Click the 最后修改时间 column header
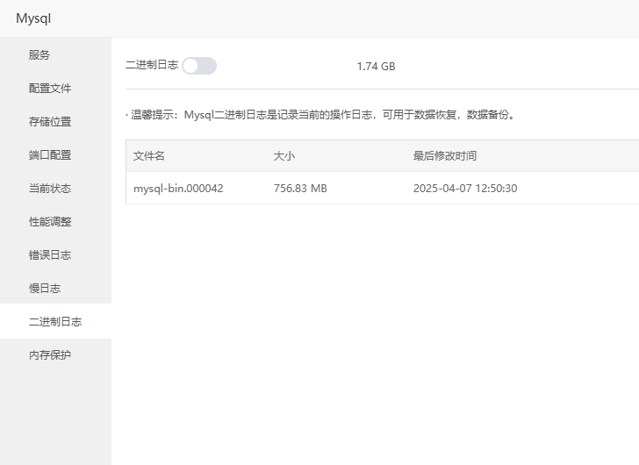 pos(445,156)
